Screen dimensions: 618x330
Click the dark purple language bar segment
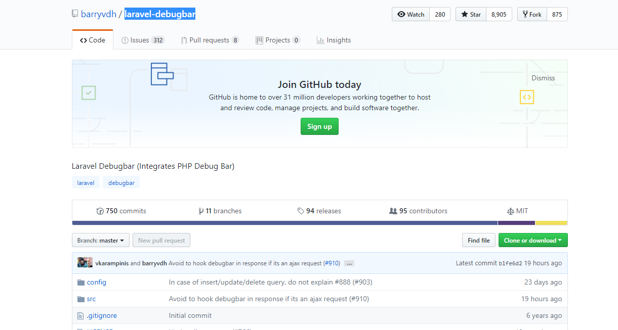pos(516,223)
